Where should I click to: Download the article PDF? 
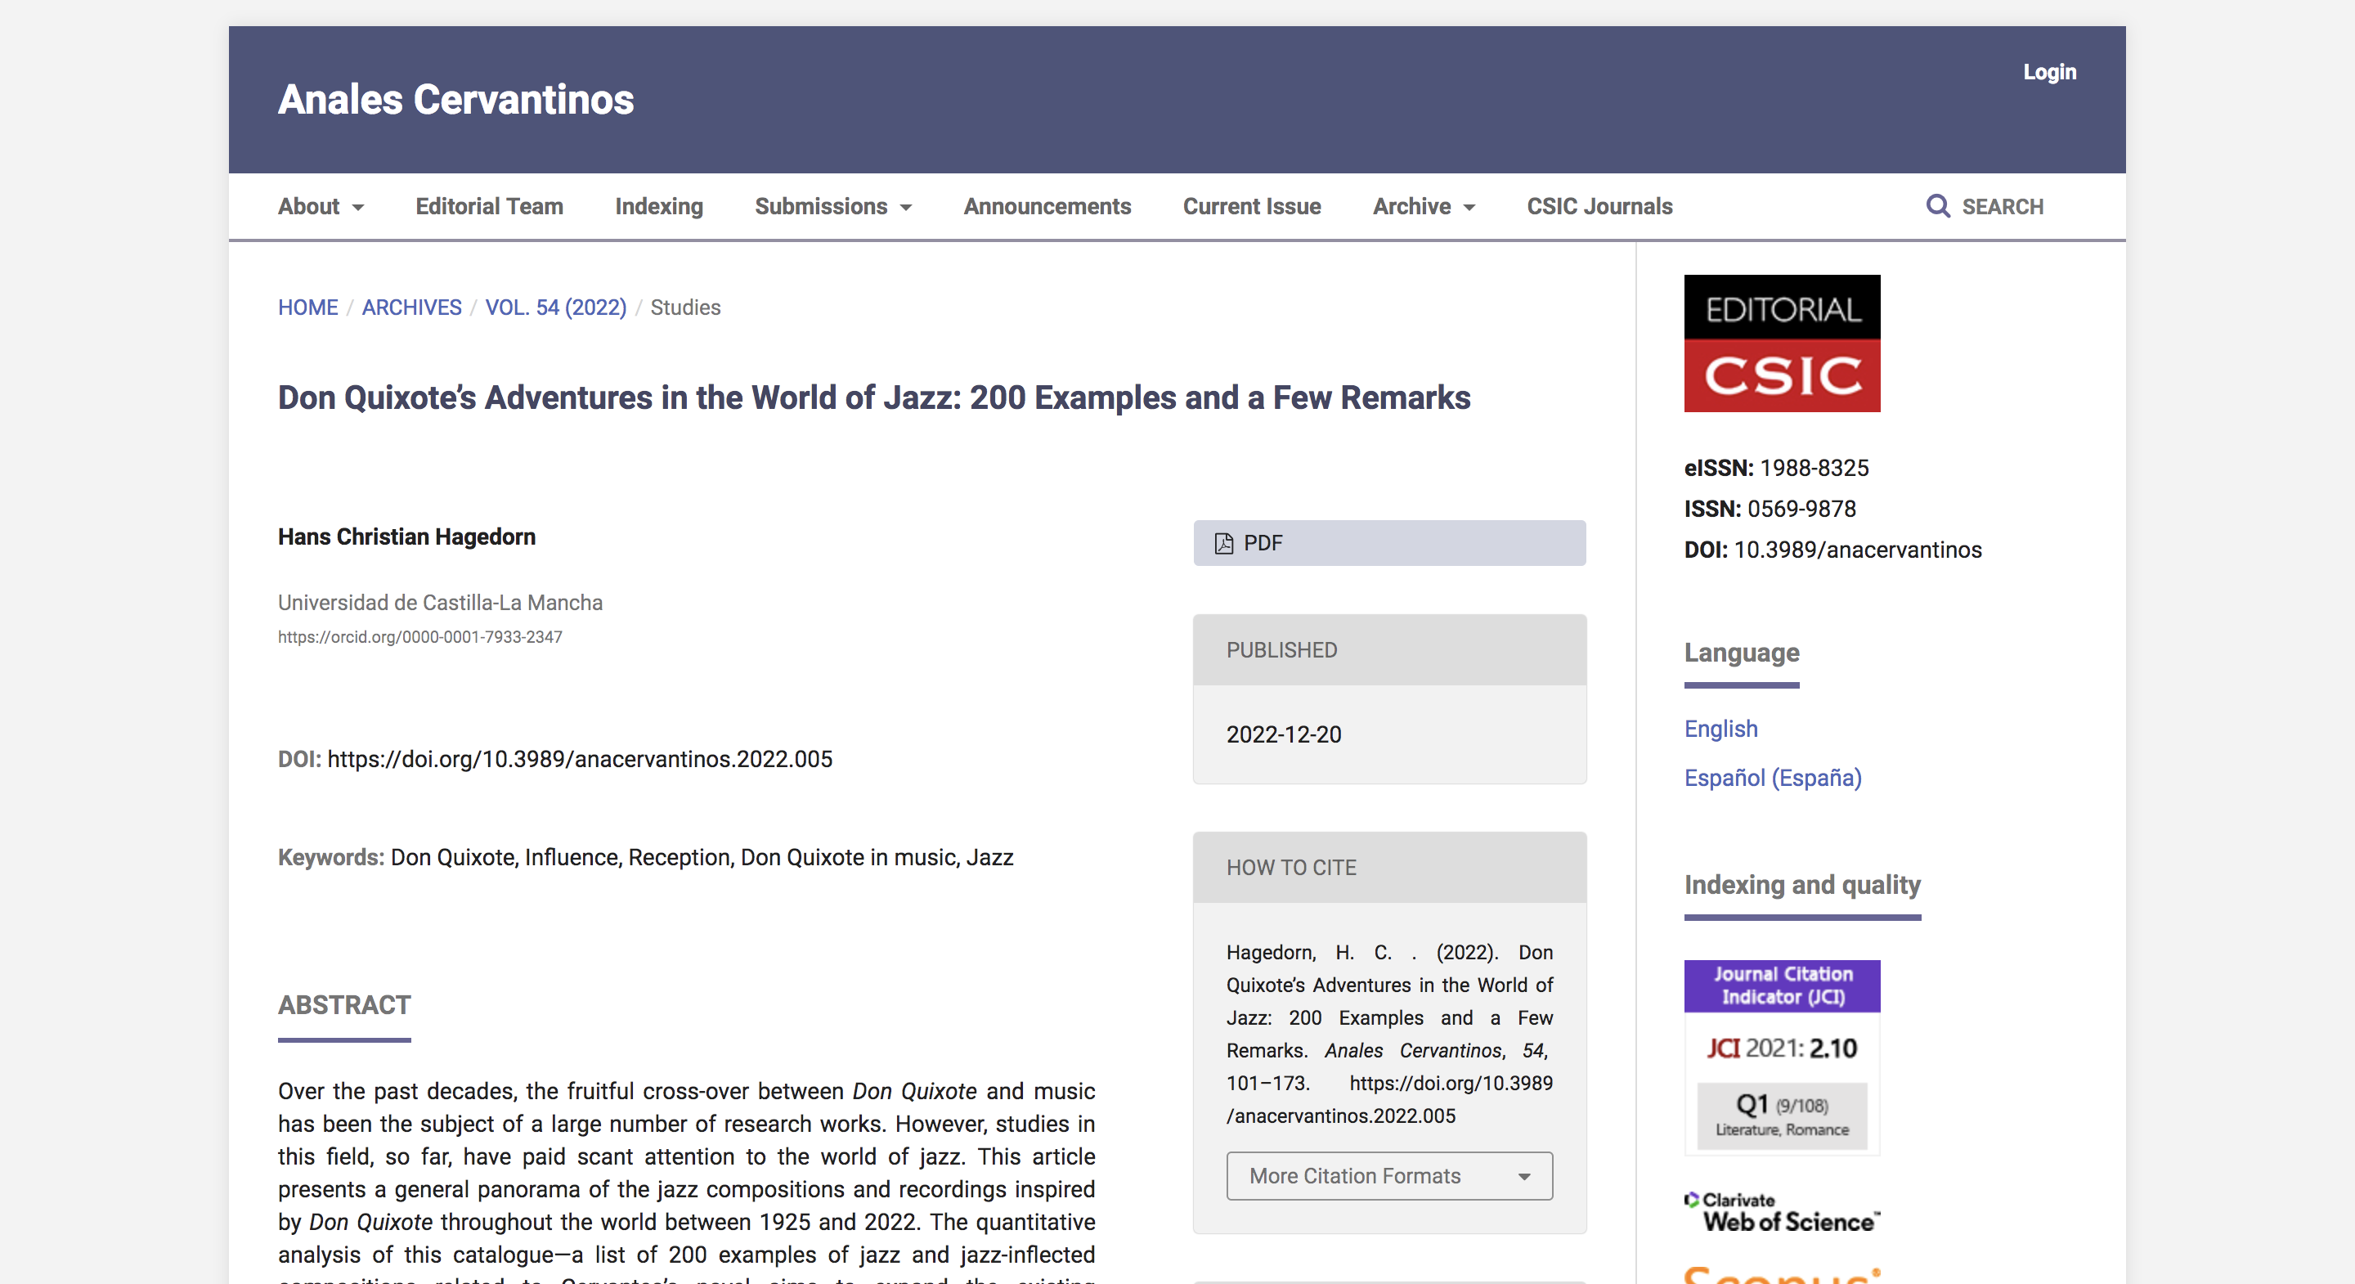tap(1388, 543)
